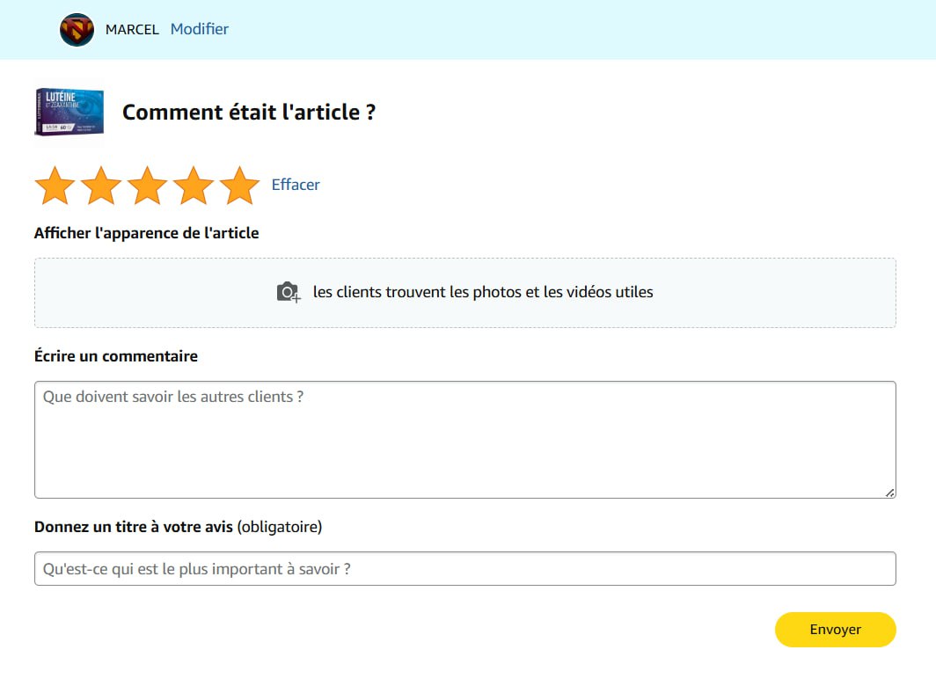The image size is (936, 686).
Task: Focus the 'Que doivent savoir' comment box
Action: tap(464, 440)
